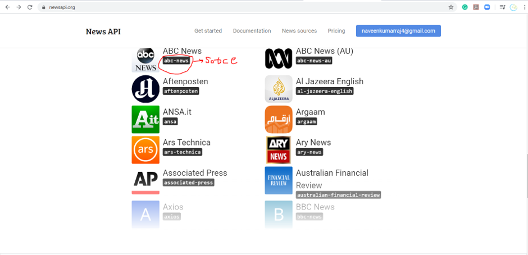The image size is (528, 255).
Task: Open the Australian Financial Review title
Action: [x=332, y=179]
